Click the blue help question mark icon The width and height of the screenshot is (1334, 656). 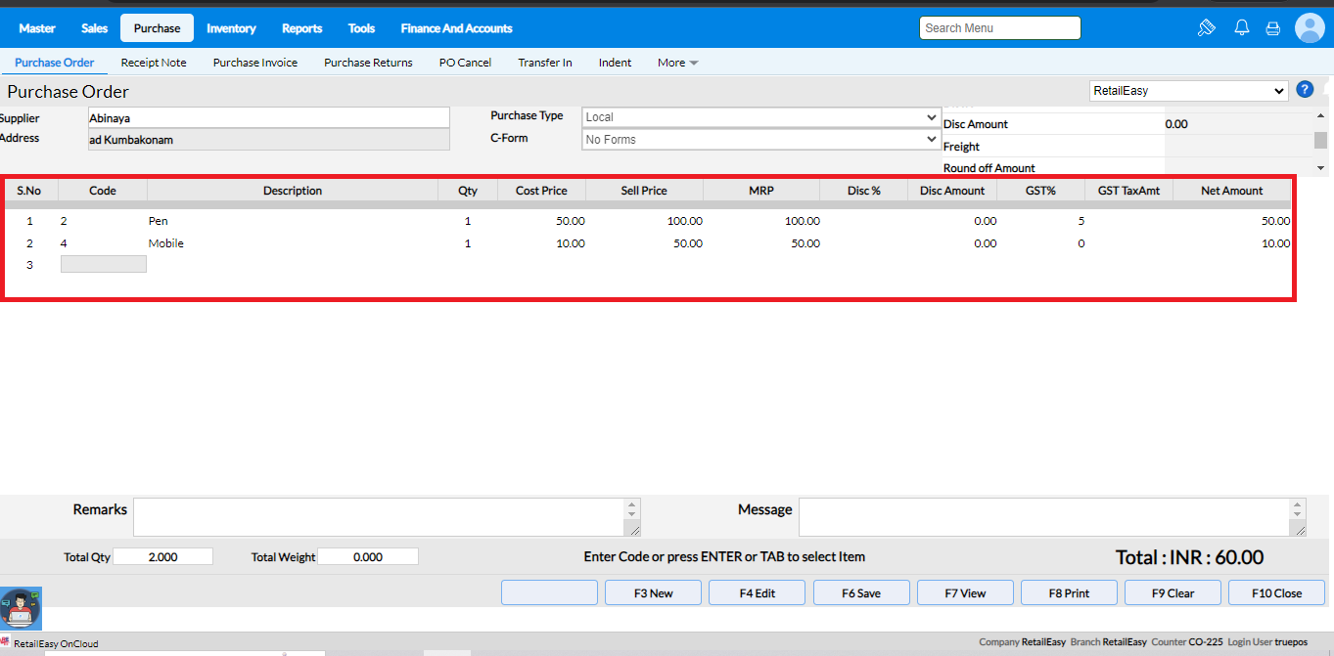tap(1304, 90)
